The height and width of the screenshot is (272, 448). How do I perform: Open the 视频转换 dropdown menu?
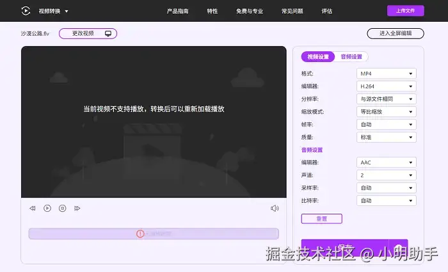[53, 11]
